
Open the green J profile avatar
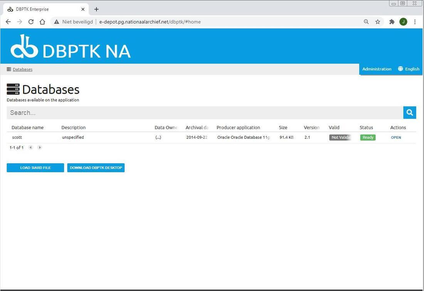click(x=403, y=22)
